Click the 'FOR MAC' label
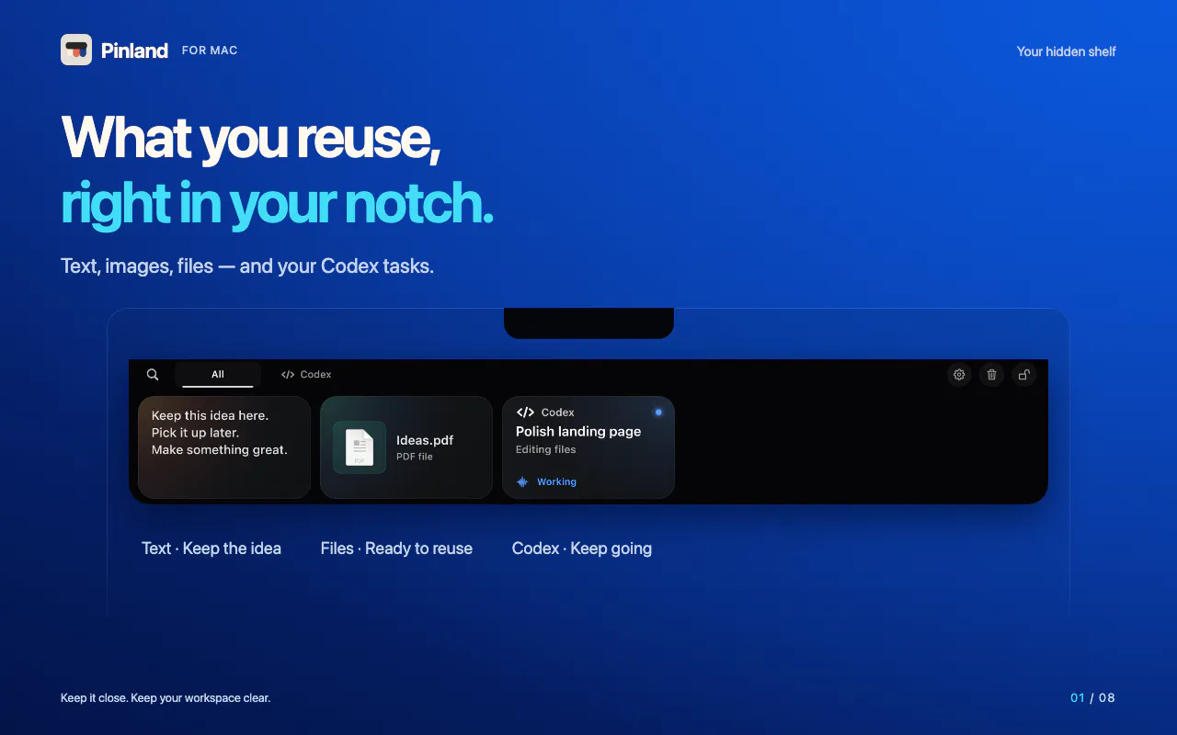 tap(210, 51)
